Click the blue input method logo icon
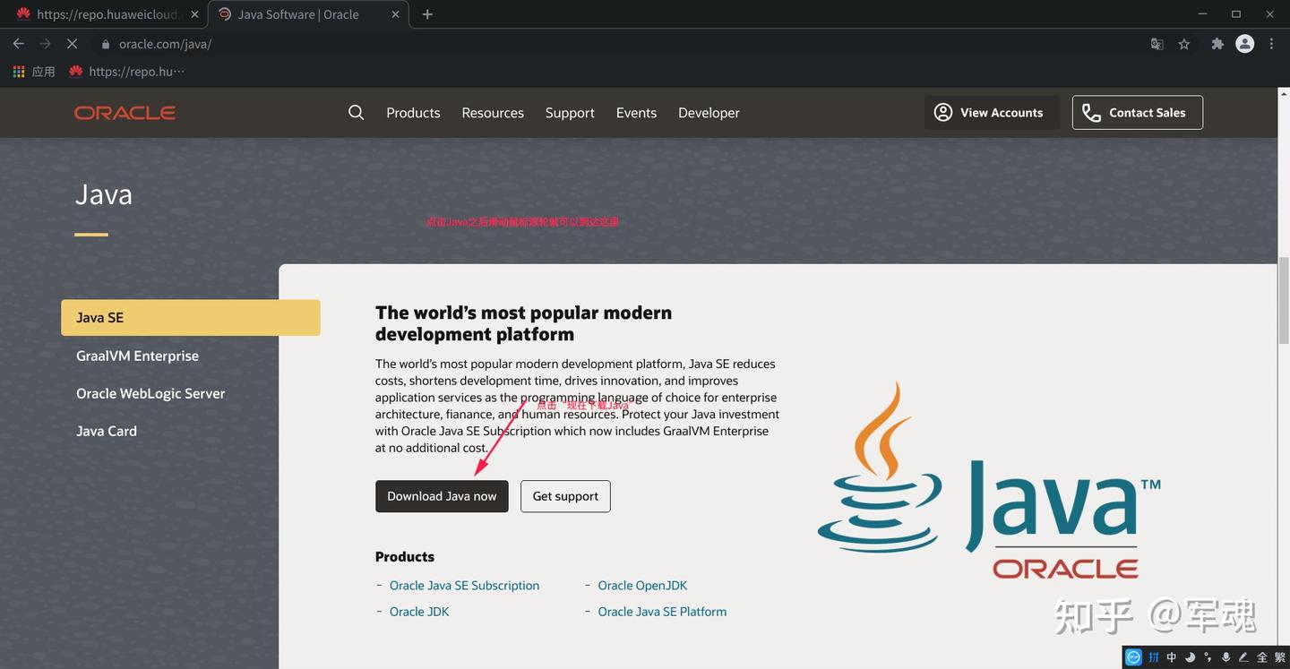This screenshot has height=669, width=1290. (x=1134, y=657)
